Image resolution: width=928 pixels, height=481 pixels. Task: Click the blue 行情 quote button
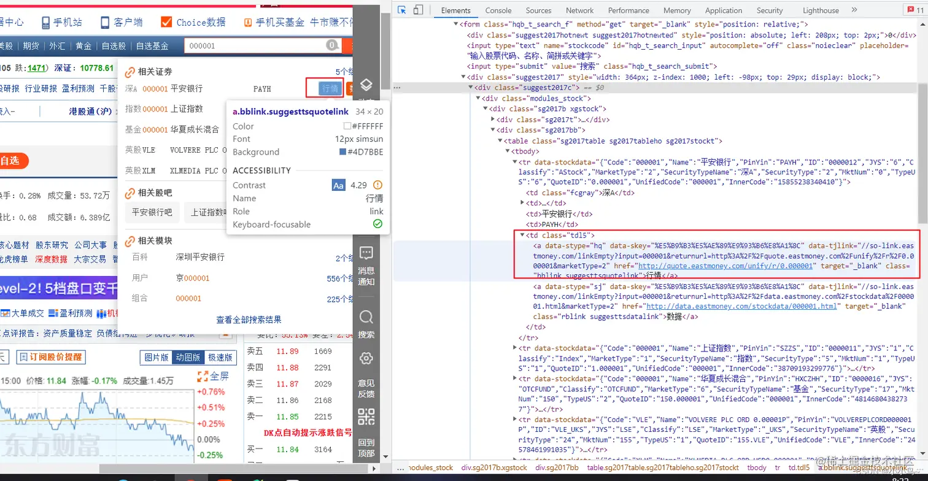click(x=330, y=88)
